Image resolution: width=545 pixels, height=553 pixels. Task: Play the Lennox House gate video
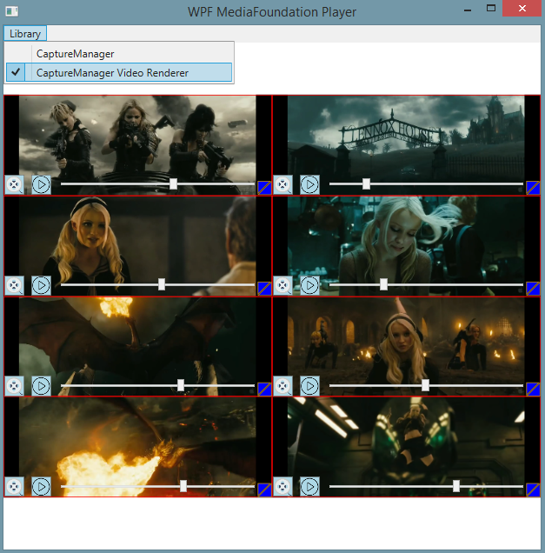(309, 184)
